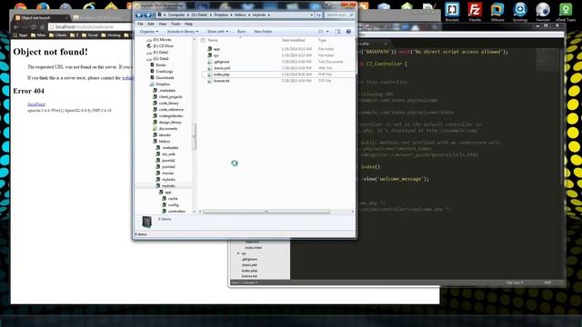The image size is (582, 327).
Task: Switch to the Object not found Chrome tab
Action: (40, 18)
